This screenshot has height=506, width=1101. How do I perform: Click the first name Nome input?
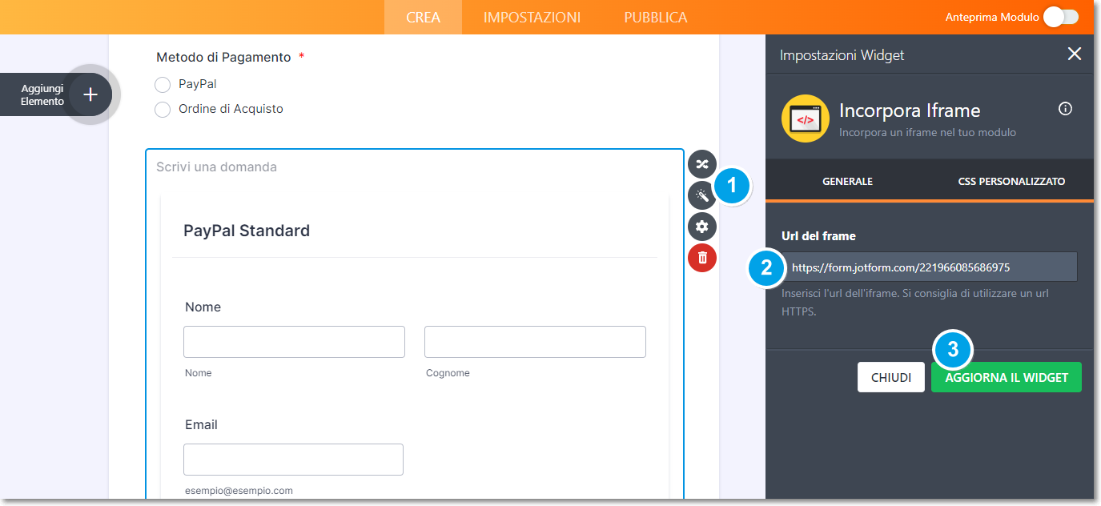click(x=294, y=342)
